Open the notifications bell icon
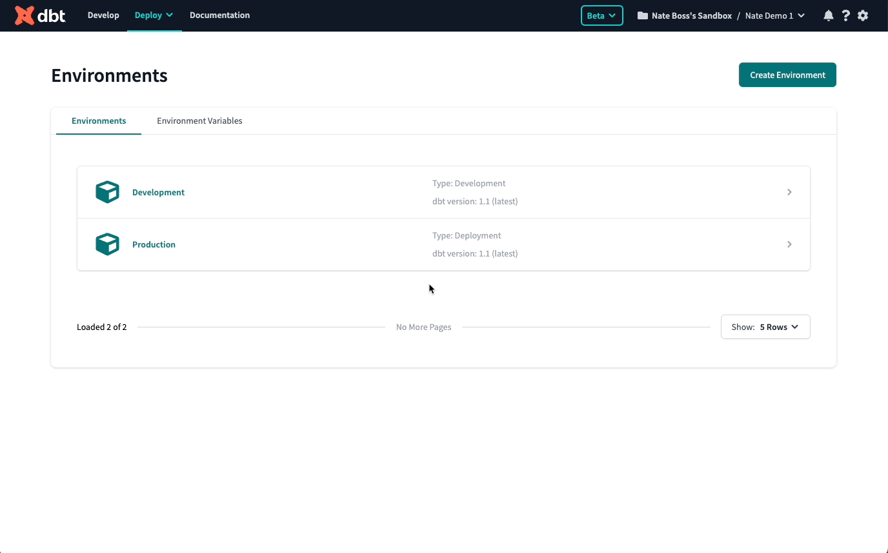Image resolution: width=888 pixels, height=553 pixels. coord(828,15)
